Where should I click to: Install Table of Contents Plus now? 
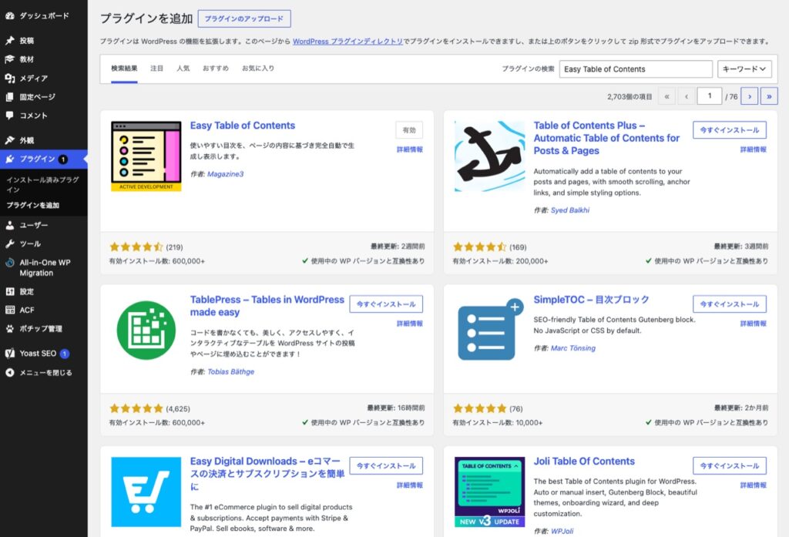[x=730, y=130]
